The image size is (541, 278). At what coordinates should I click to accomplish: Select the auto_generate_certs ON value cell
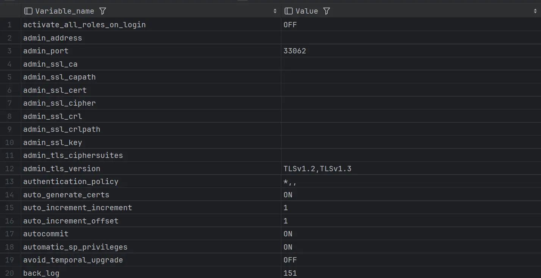pyautogui.click(x=288, y=195)
